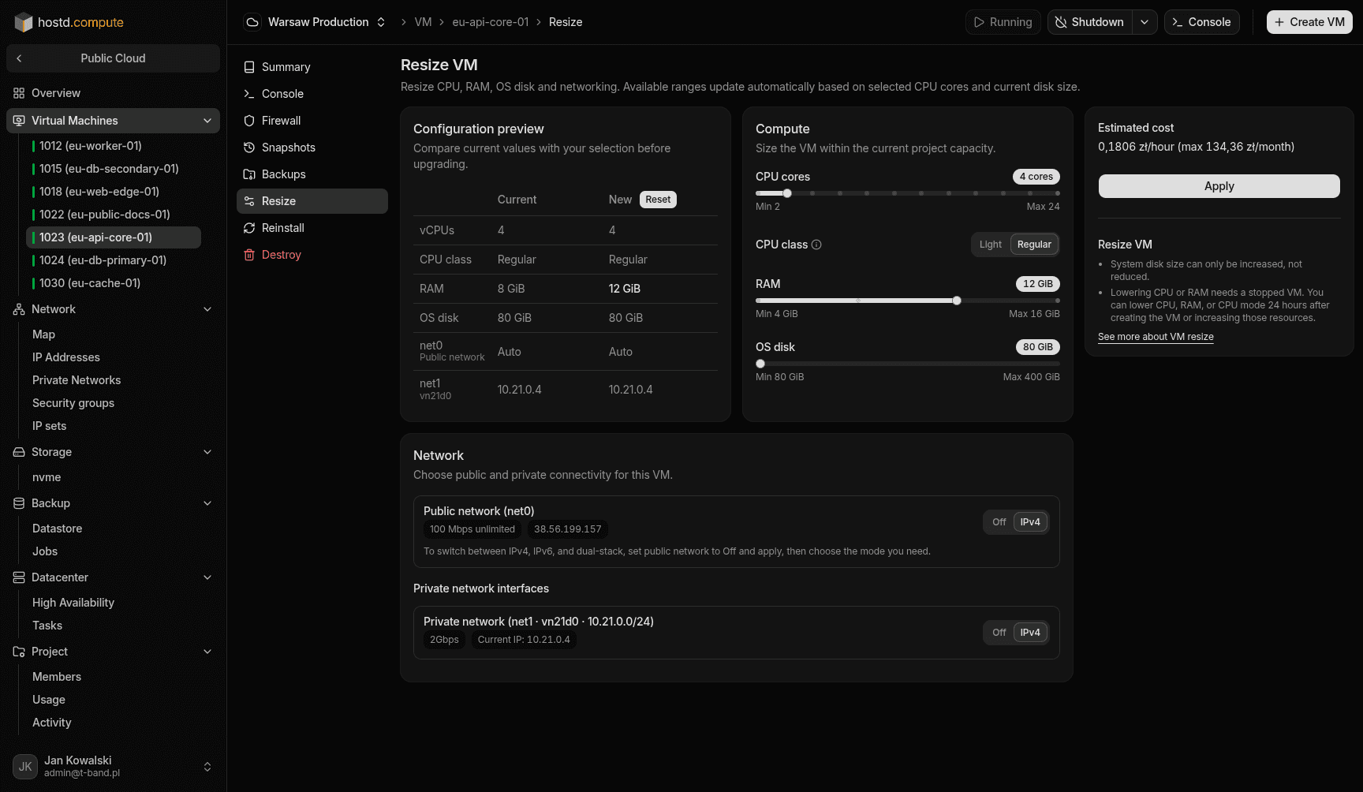Click the 38.56.199.157 IP address badge
The image size is (1363, 792).
568,529
